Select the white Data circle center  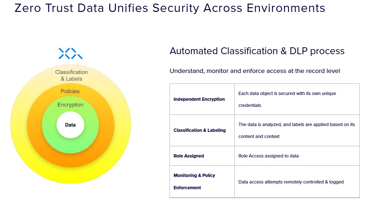[x=70, y=125]
